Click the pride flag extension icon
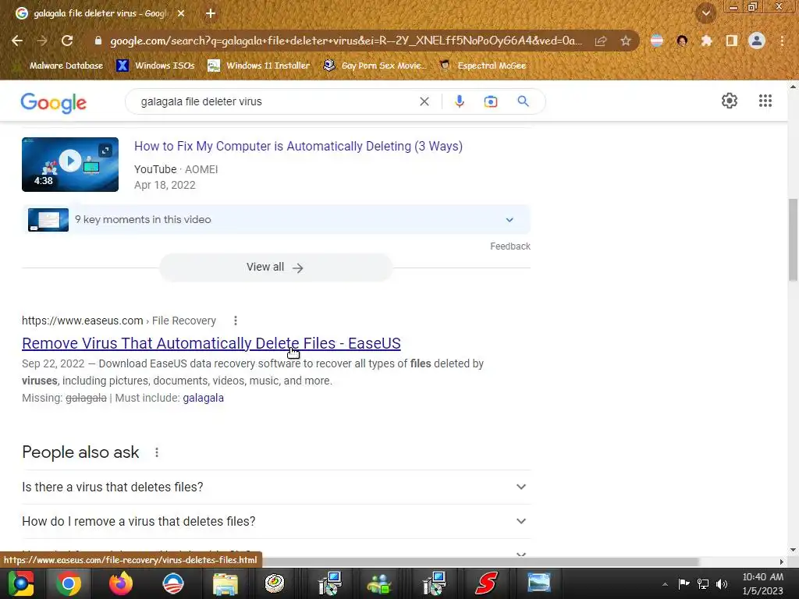 tap(657, 41)
